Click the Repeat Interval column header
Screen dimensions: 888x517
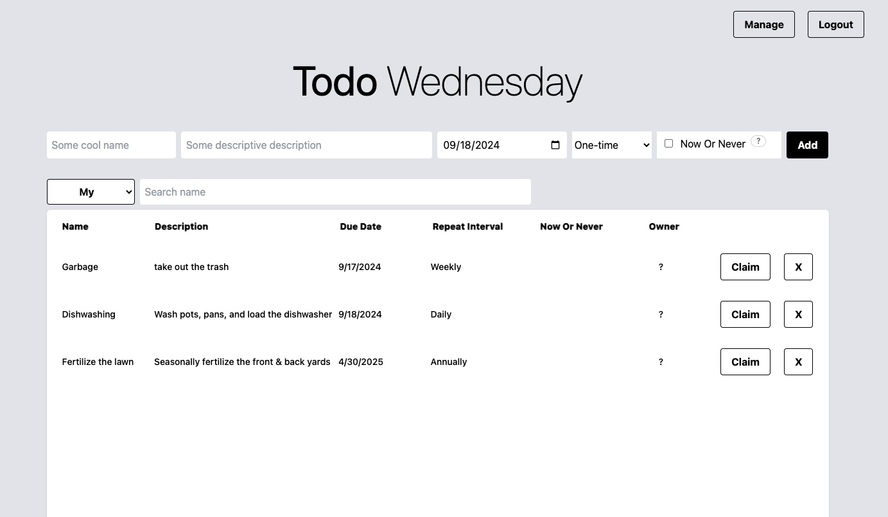[x=467, y=226]
